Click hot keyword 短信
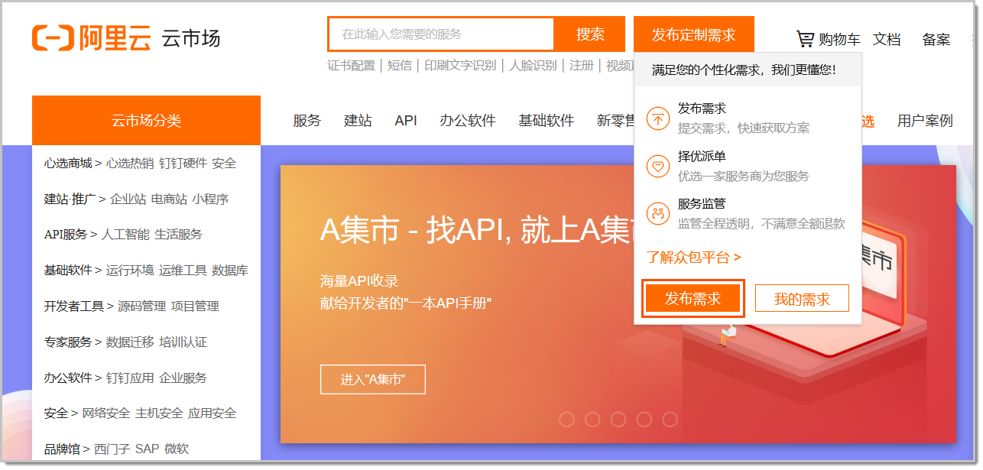 pos(400,66)
